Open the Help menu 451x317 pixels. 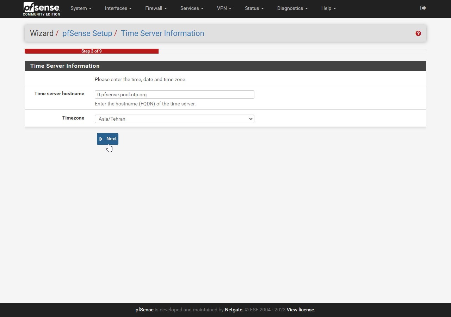click(328, 8)
